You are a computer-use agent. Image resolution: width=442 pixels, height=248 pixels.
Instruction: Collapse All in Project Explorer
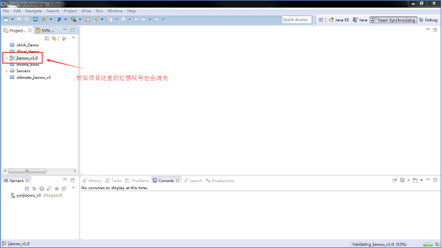click(47, 38)
